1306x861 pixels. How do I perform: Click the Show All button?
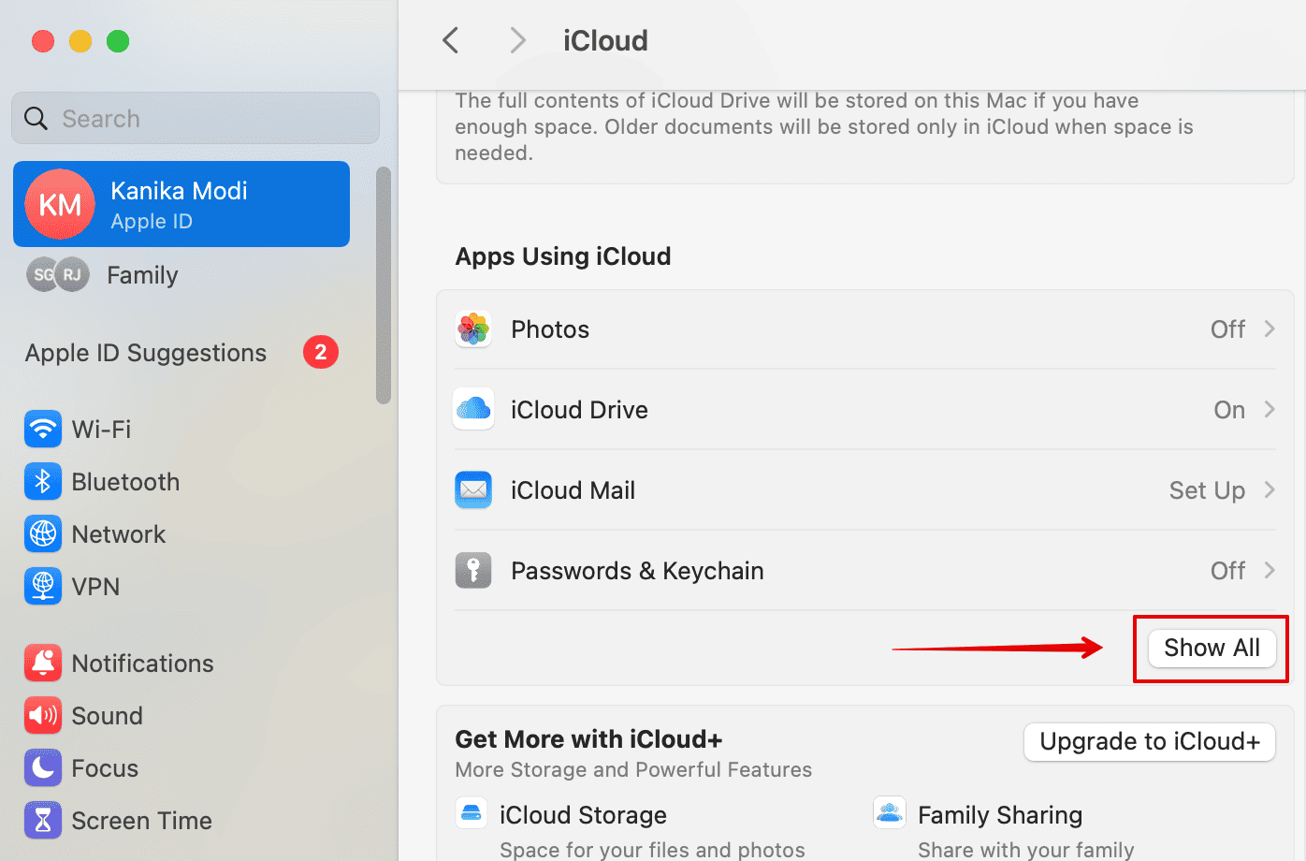tap(1212, 648)
